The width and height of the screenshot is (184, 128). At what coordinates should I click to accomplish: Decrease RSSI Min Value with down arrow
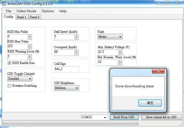click(30, 38)
